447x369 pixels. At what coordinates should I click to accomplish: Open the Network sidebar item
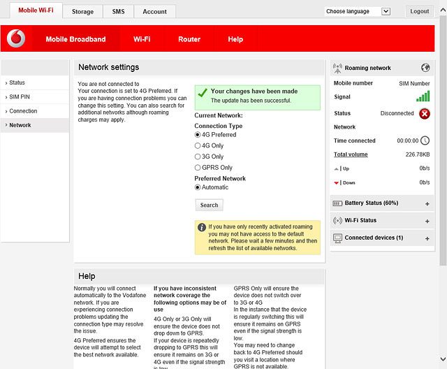35,126
